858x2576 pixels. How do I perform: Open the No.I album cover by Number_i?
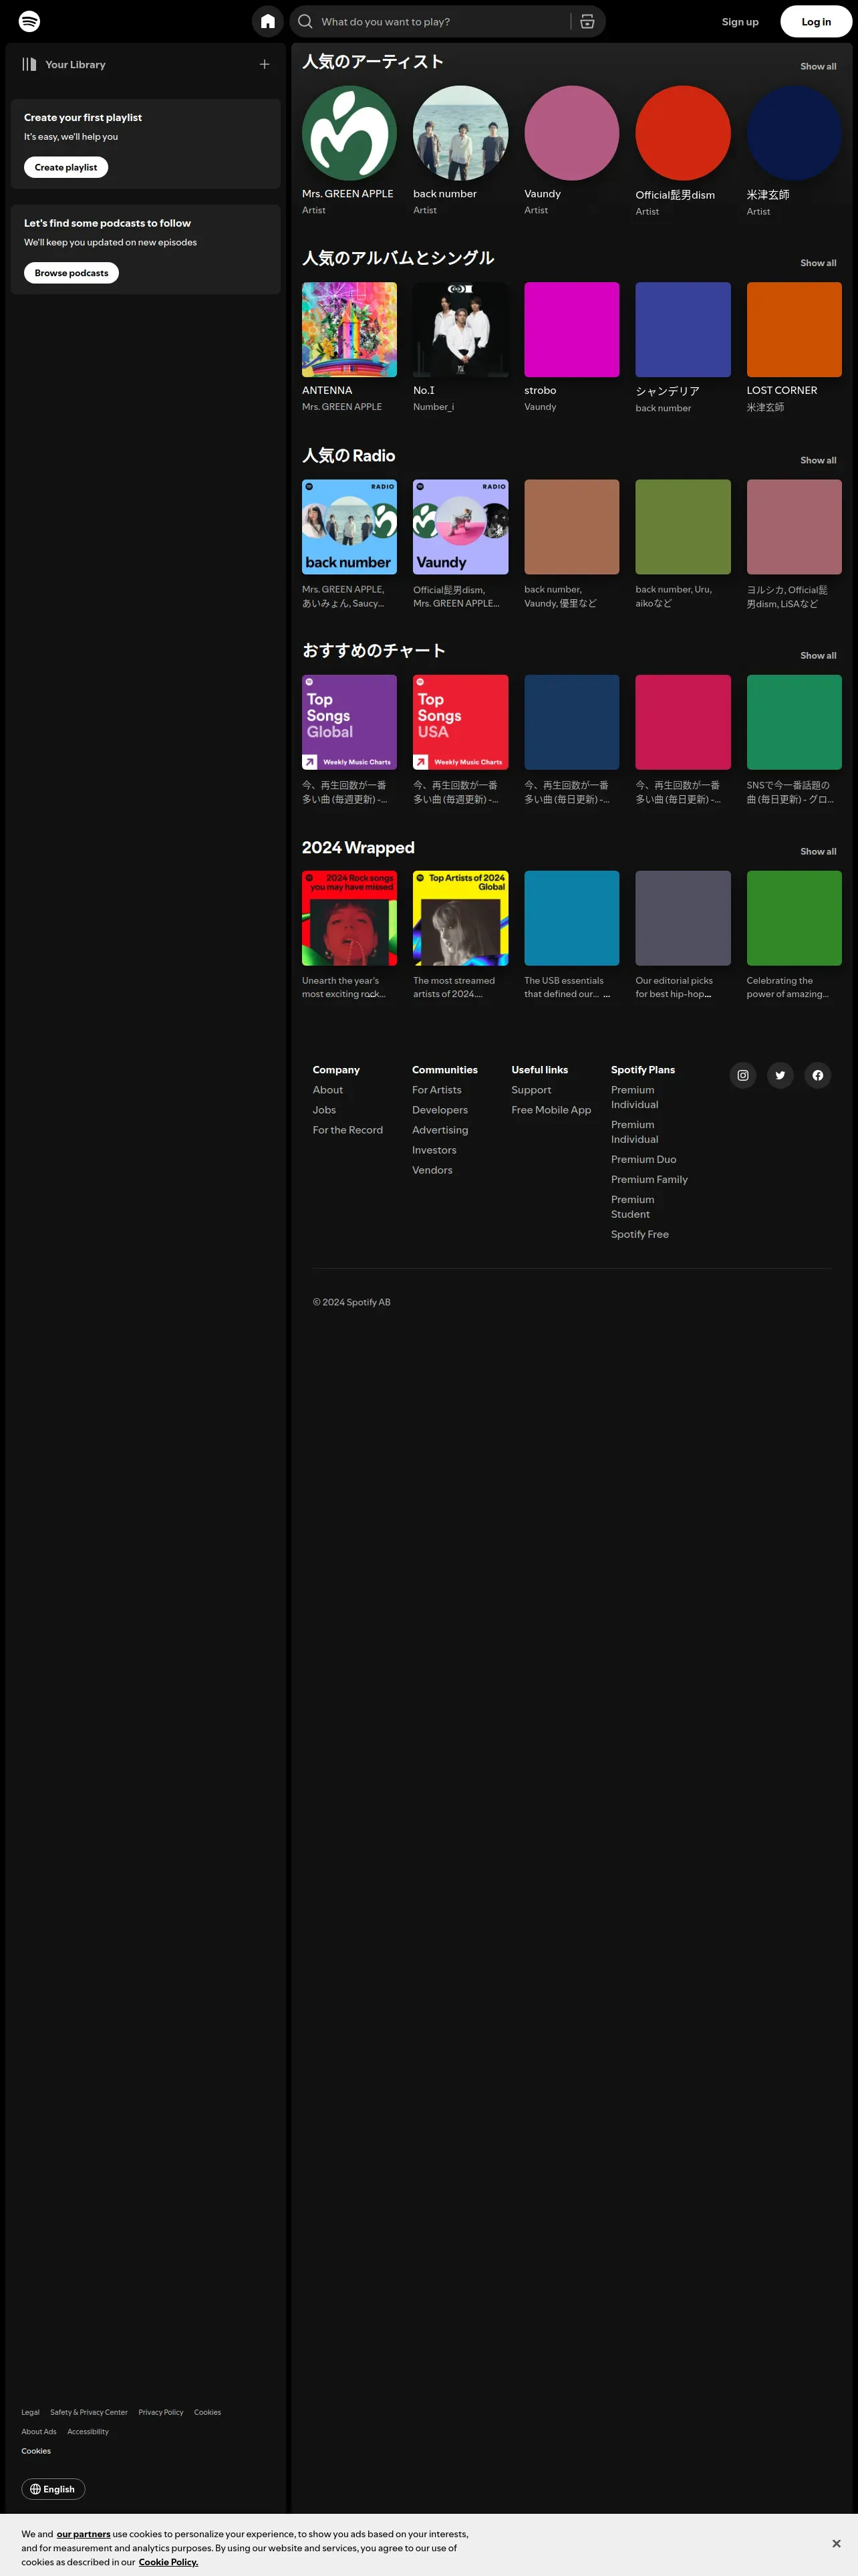coord(460,329)
